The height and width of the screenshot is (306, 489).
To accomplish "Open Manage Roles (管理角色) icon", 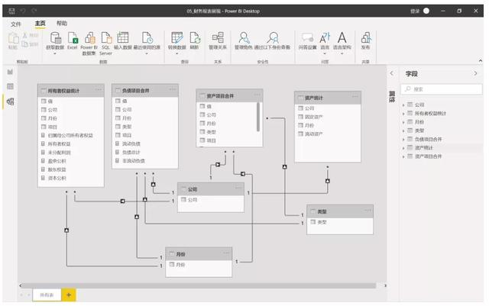I will (x=244, y=38).
